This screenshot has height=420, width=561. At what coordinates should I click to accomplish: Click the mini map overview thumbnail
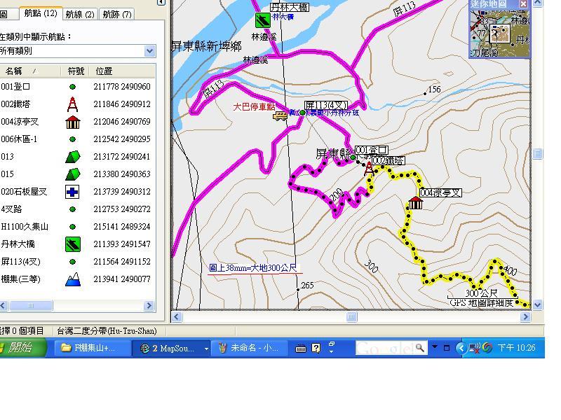click(x=499, y=33)
